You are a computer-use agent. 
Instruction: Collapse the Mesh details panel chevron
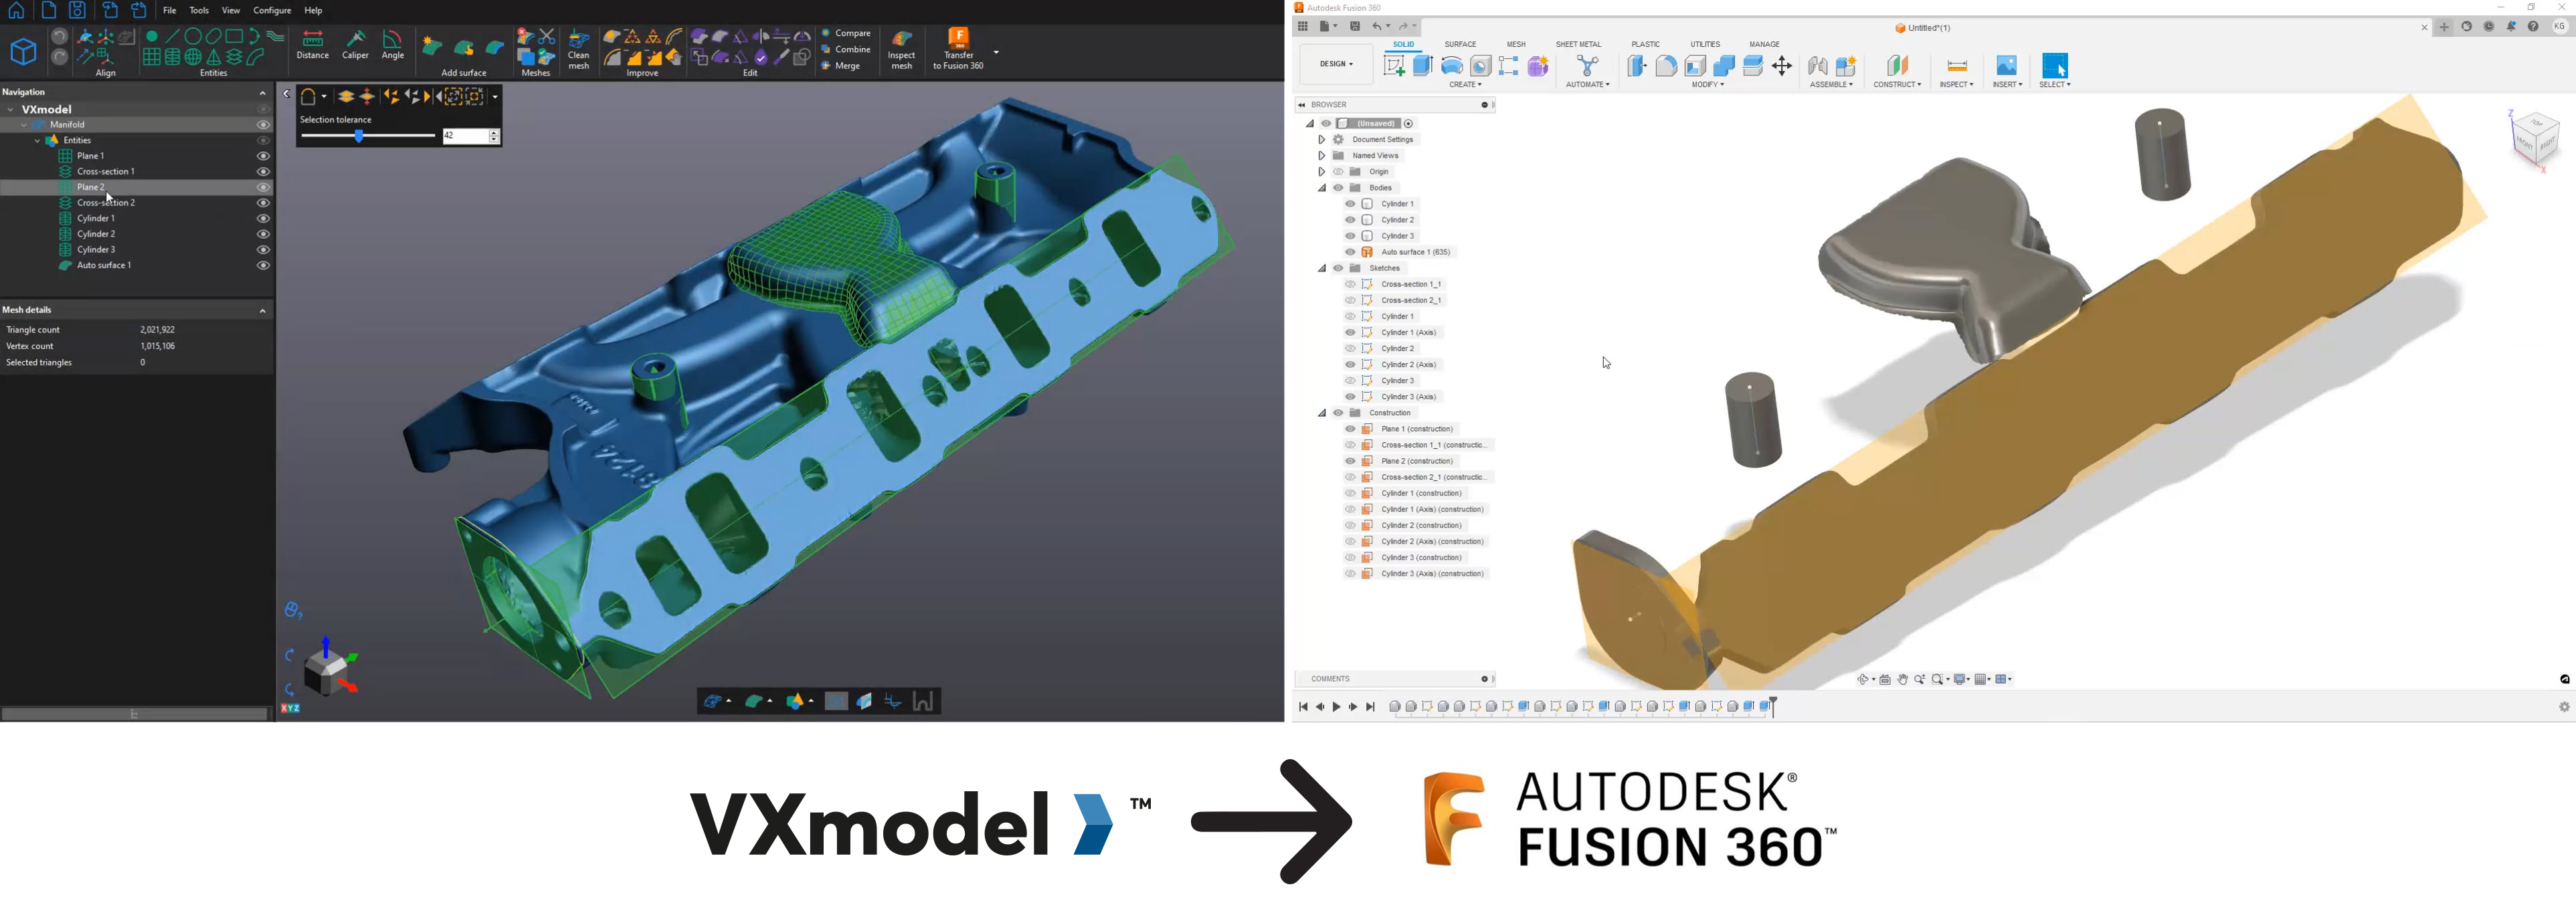(263, 311)
